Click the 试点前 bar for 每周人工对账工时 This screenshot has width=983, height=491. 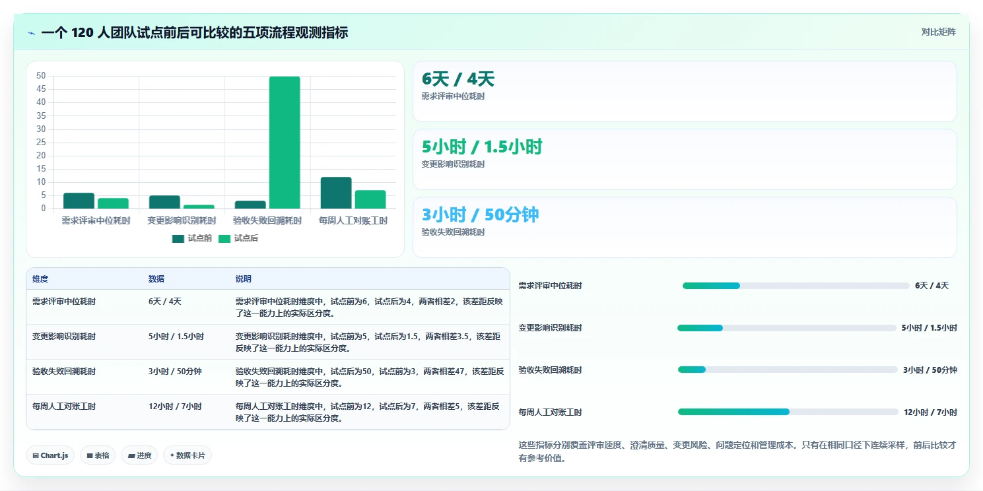(336, 193)
